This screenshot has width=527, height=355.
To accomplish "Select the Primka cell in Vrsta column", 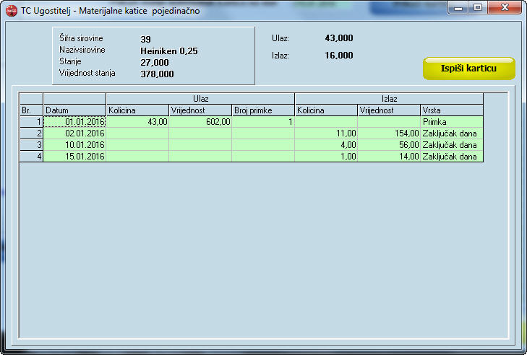I will tap(452, 122).
